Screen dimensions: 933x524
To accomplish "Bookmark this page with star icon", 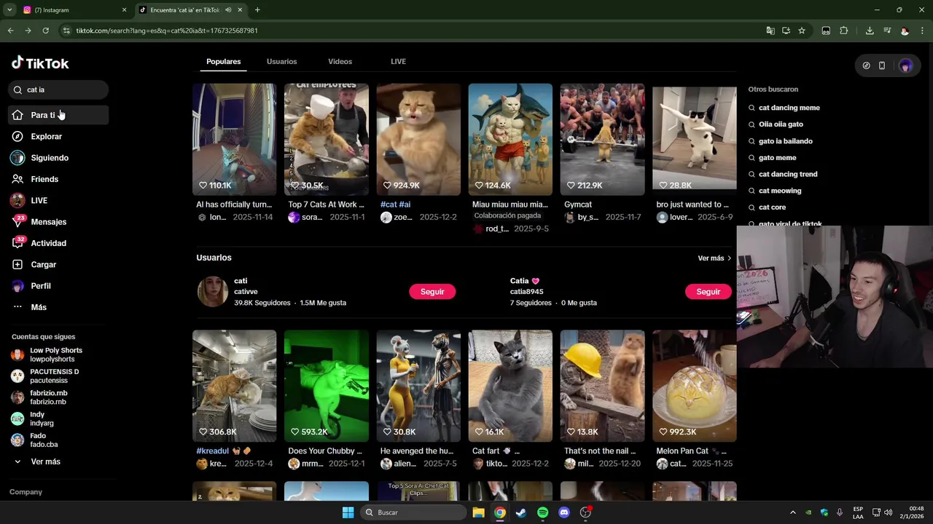I will pyautogui.click(x=802, y=31).
